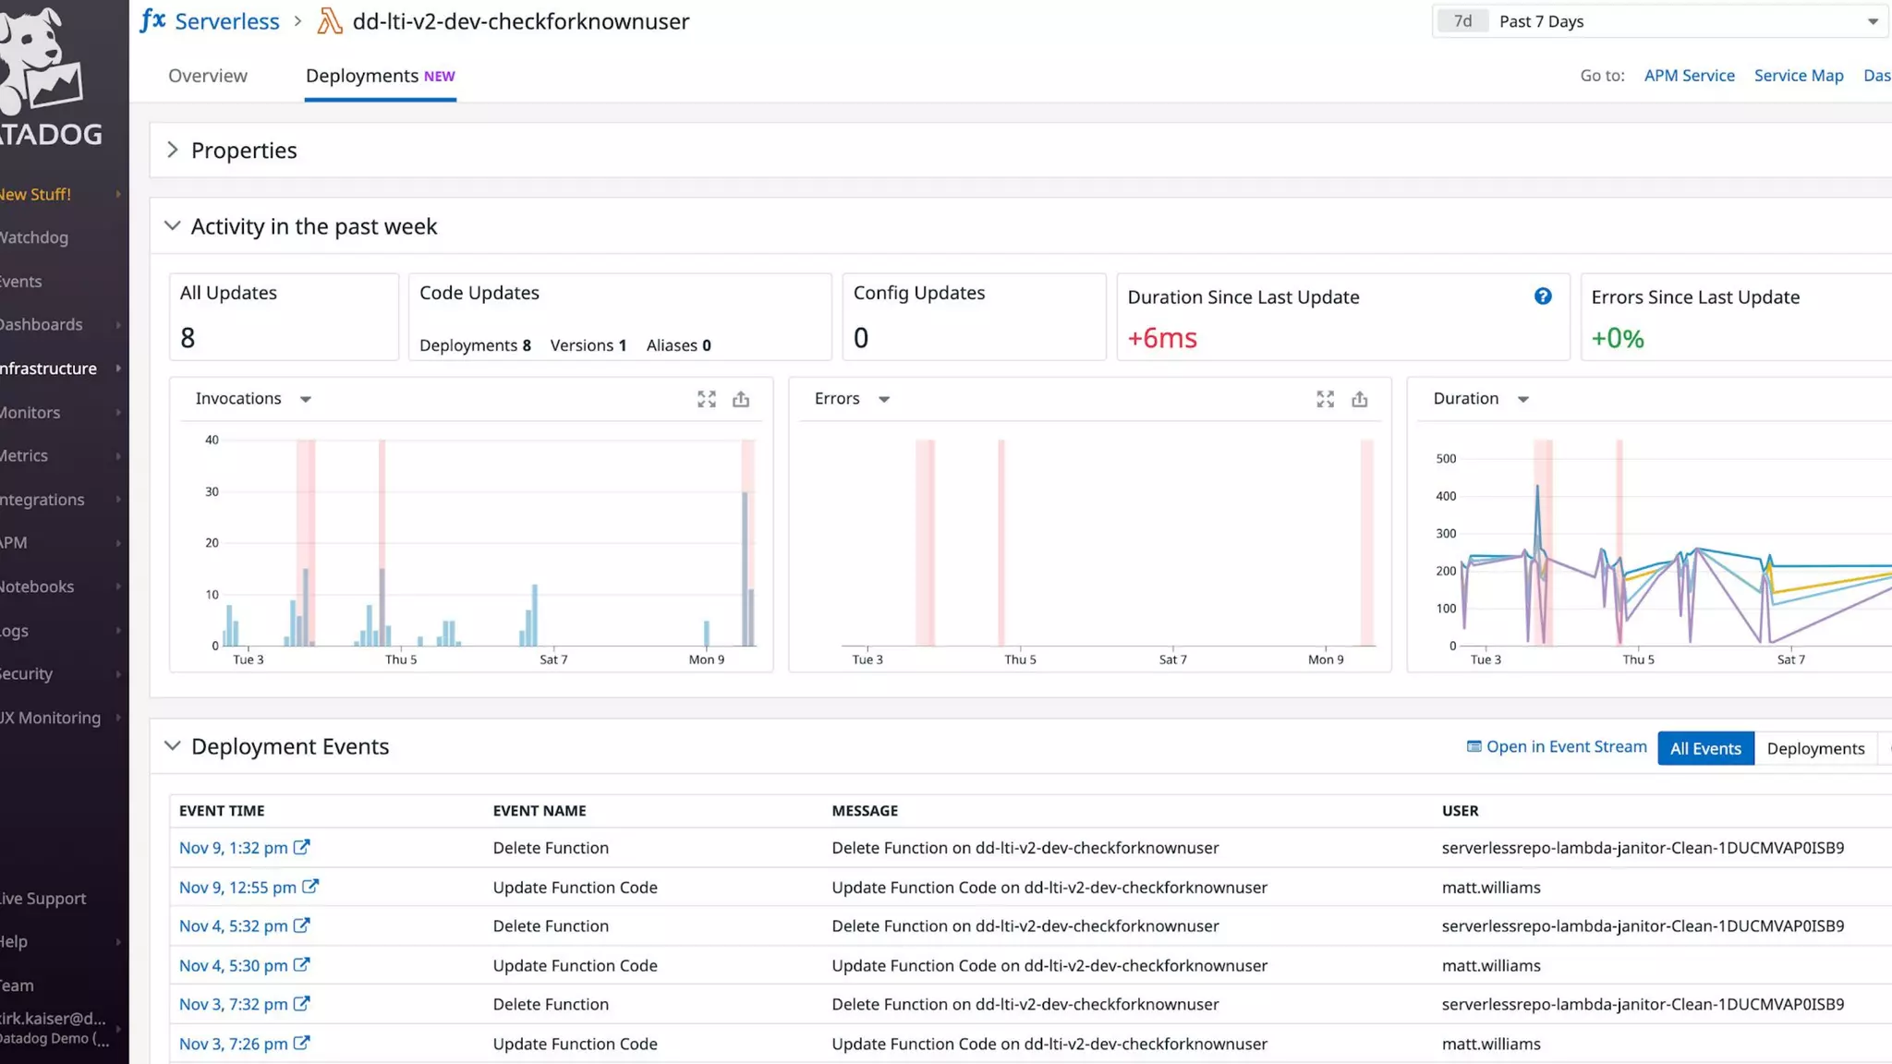
Task: Click New Stuff! in the sidebar
Action: pyautogui.click(x=35, y=194)
